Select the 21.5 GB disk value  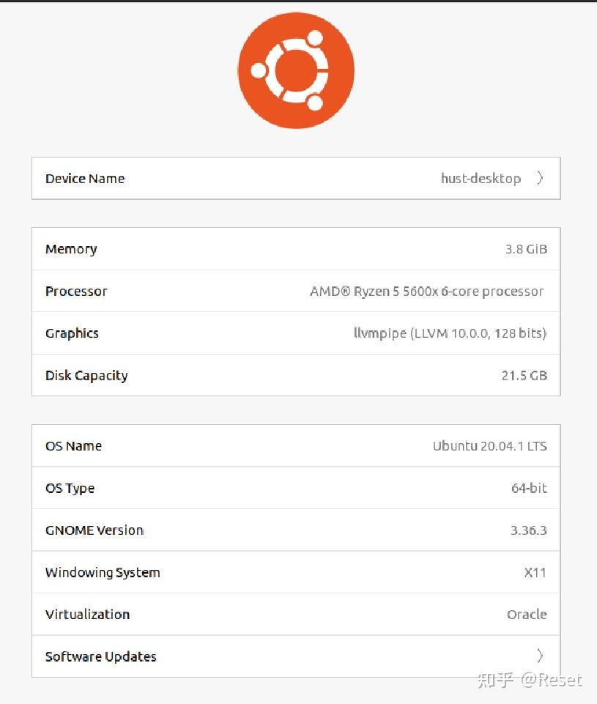524,376
